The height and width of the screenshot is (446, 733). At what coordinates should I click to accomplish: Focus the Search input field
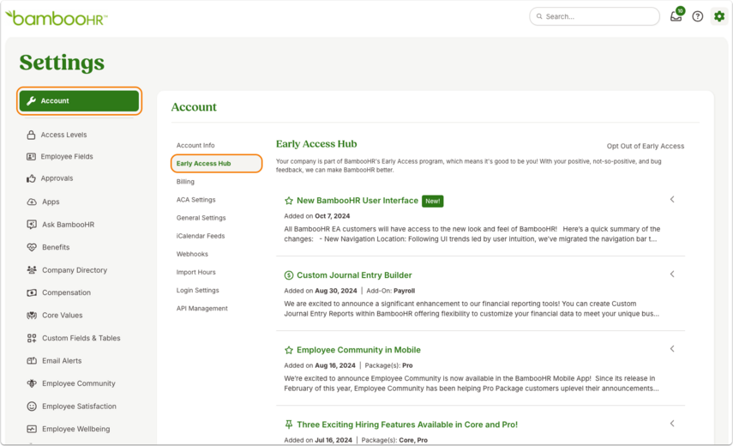[x=594, y=16]
